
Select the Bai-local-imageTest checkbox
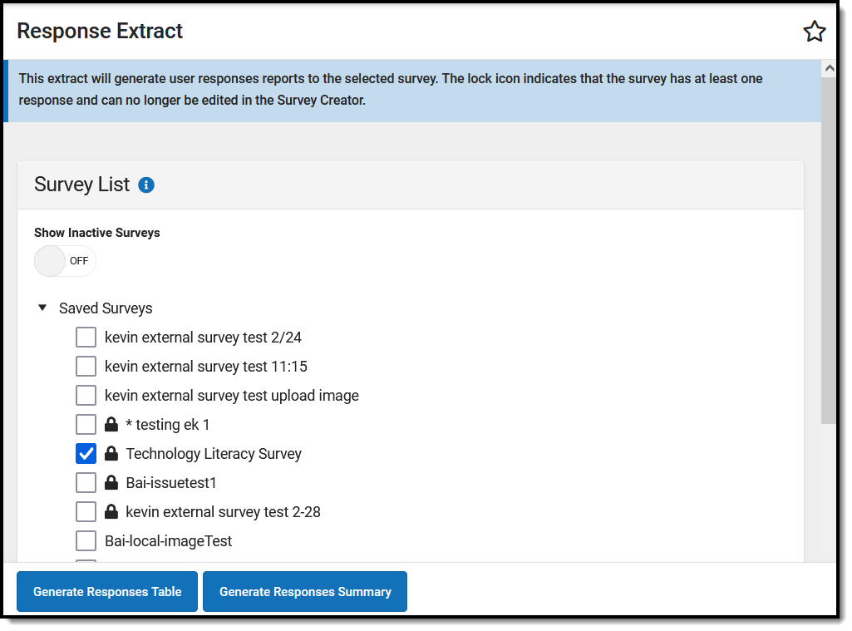click(x=86, y=541)
